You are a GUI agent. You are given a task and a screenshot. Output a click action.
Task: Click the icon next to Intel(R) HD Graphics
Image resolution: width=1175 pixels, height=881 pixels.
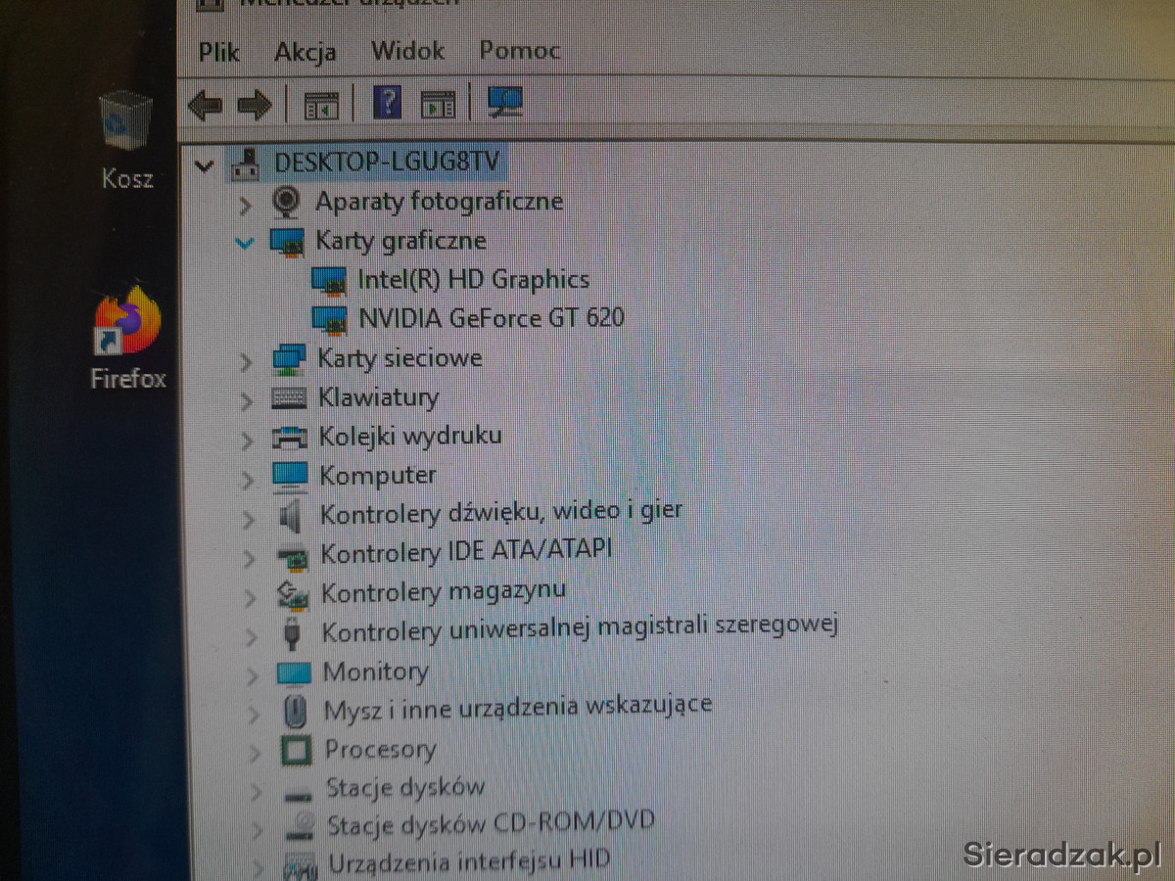(x=330, y=281)
